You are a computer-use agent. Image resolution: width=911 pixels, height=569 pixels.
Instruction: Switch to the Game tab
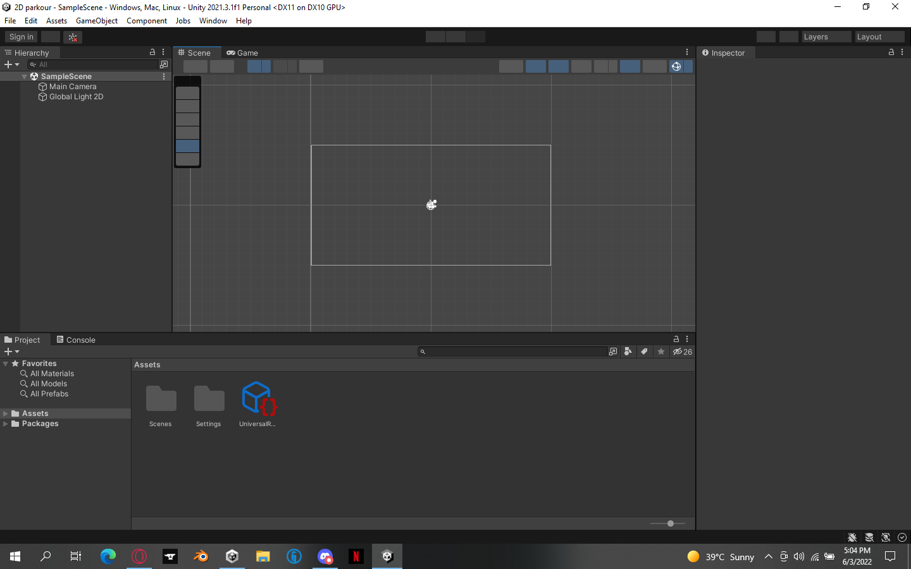pyautogui.click(x=242, y=53)
